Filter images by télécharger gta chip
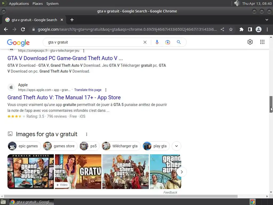273x205 pixels. pyautogui.click(x=121, y=146)
